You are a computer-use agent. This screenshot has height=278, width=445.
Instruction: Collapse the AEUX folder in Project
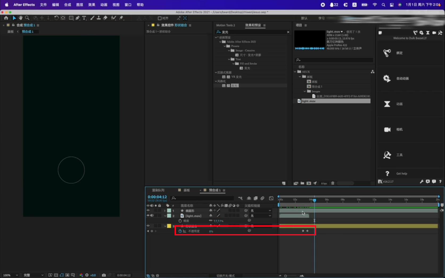295,72
